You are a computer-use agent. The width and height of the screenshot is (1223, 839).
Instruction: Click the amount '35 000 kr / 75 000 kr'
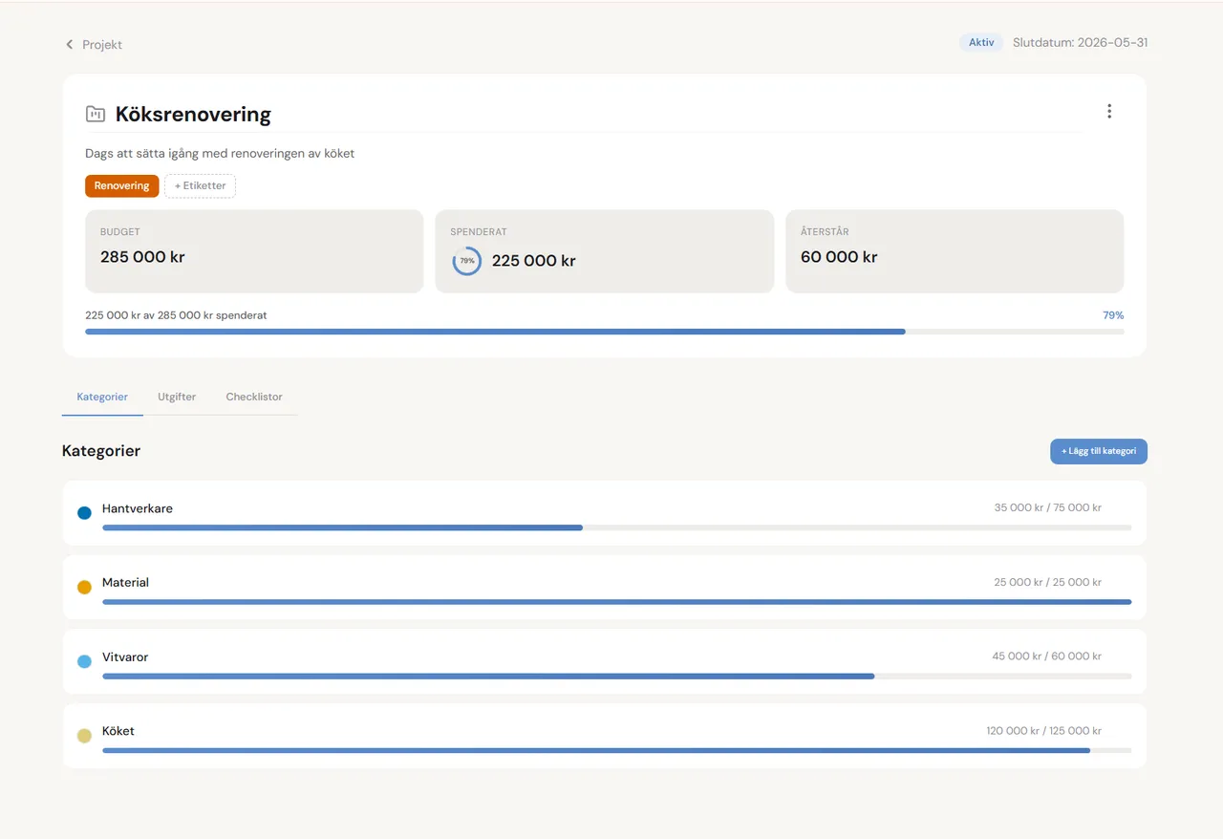tap(1048, 507)
